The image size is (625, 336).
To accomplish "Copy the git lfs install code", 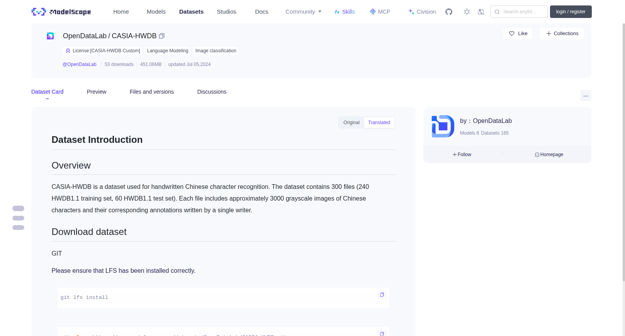I will point(382,295).
